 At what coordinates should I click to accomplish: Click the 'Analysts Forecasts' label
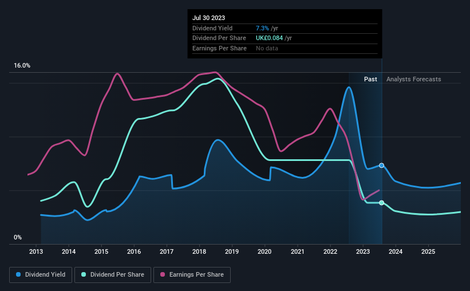tap(414, 79)
